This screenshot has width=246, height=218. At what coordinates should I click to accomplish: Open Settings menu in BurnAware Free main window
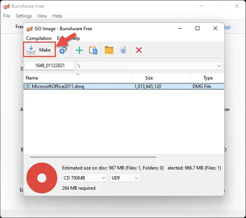point(24,16)
